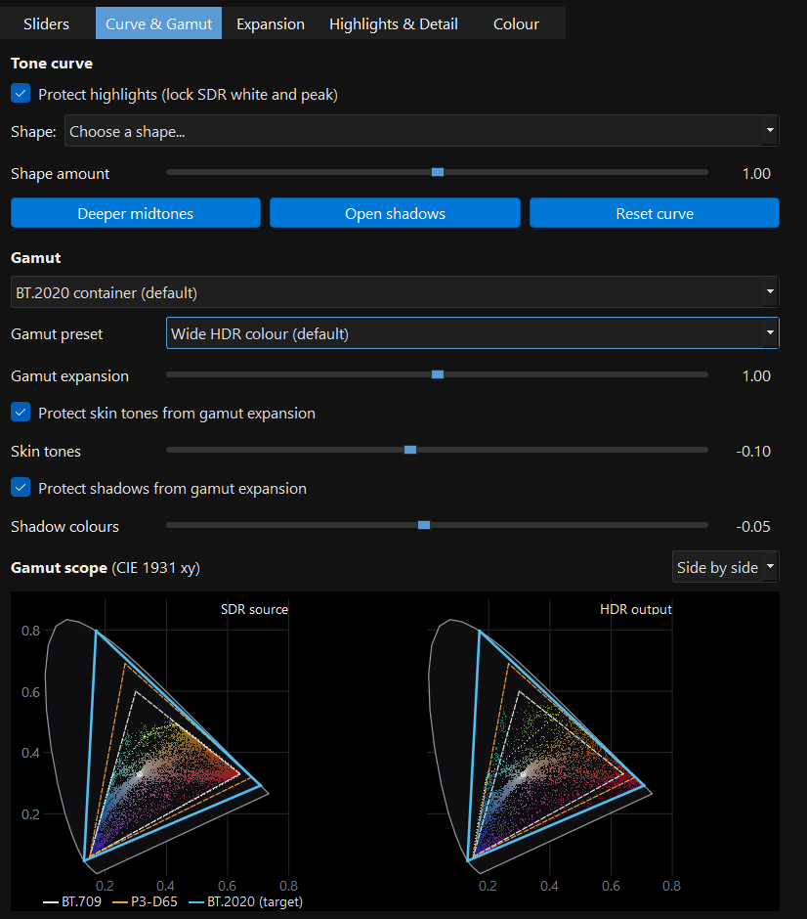Toggle Protect skin tones from gamut expansion
This screenshot has width=807, height=919.
tap(21, 412)
